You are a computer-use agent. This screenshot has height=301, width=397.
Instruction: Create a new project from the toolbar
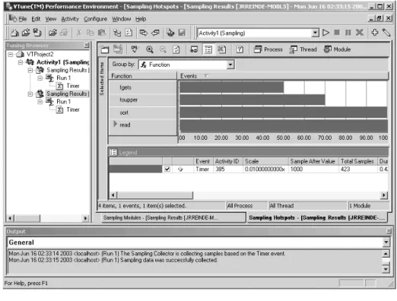pos(14,33)
